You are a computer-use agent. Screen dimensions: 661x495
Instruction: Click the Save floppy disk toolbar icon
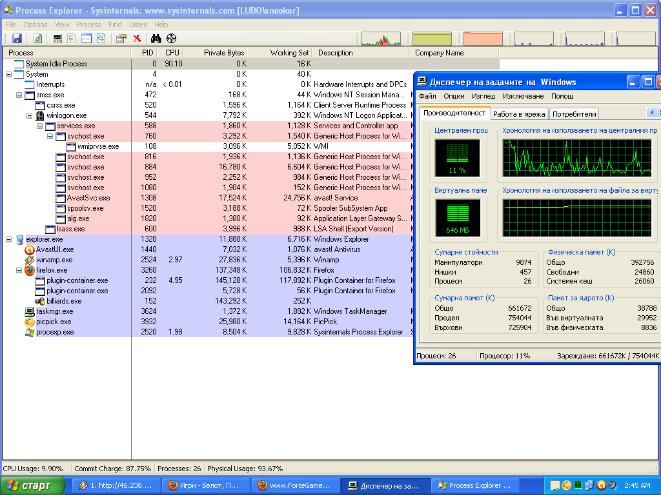17,39
